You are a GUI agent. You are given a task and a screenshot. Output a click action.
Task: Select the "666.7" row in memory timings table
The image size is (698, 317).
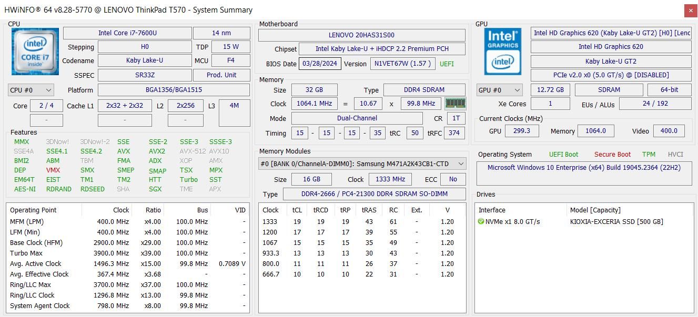click(362, 274)
